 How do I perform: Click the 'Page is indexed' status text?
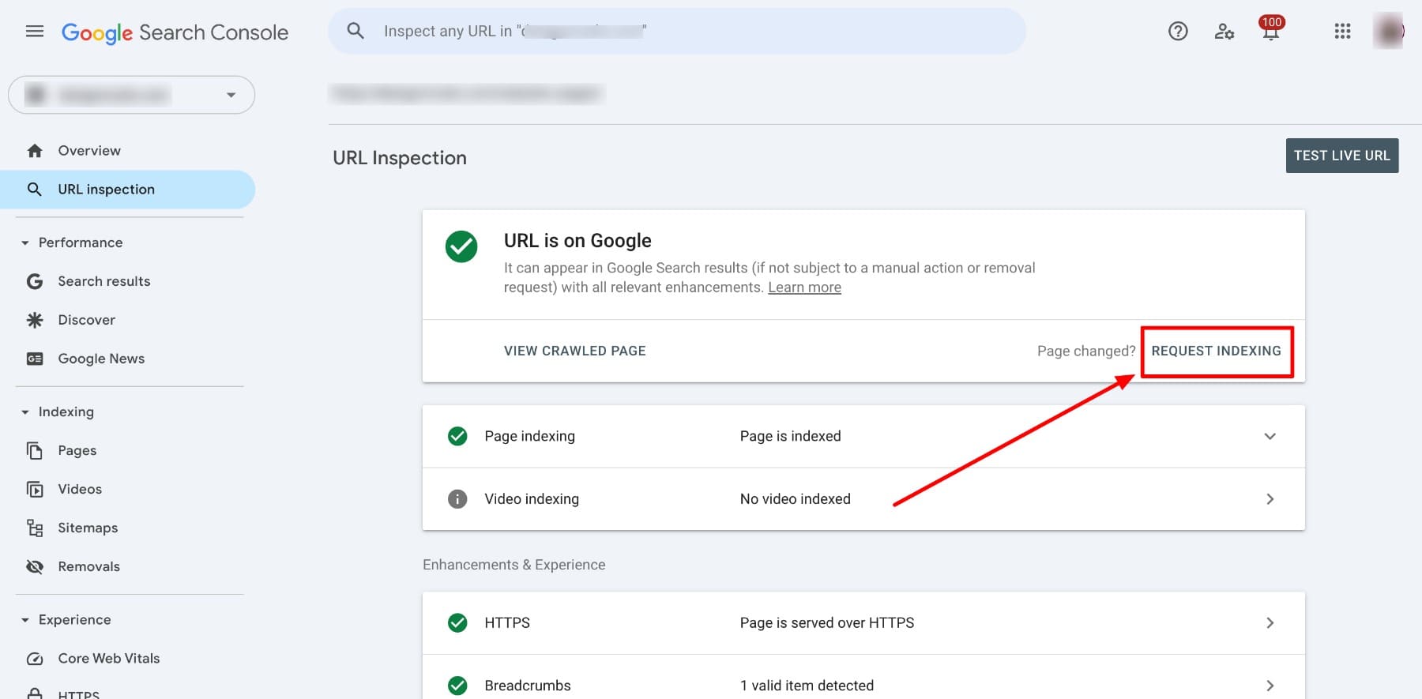791,436
